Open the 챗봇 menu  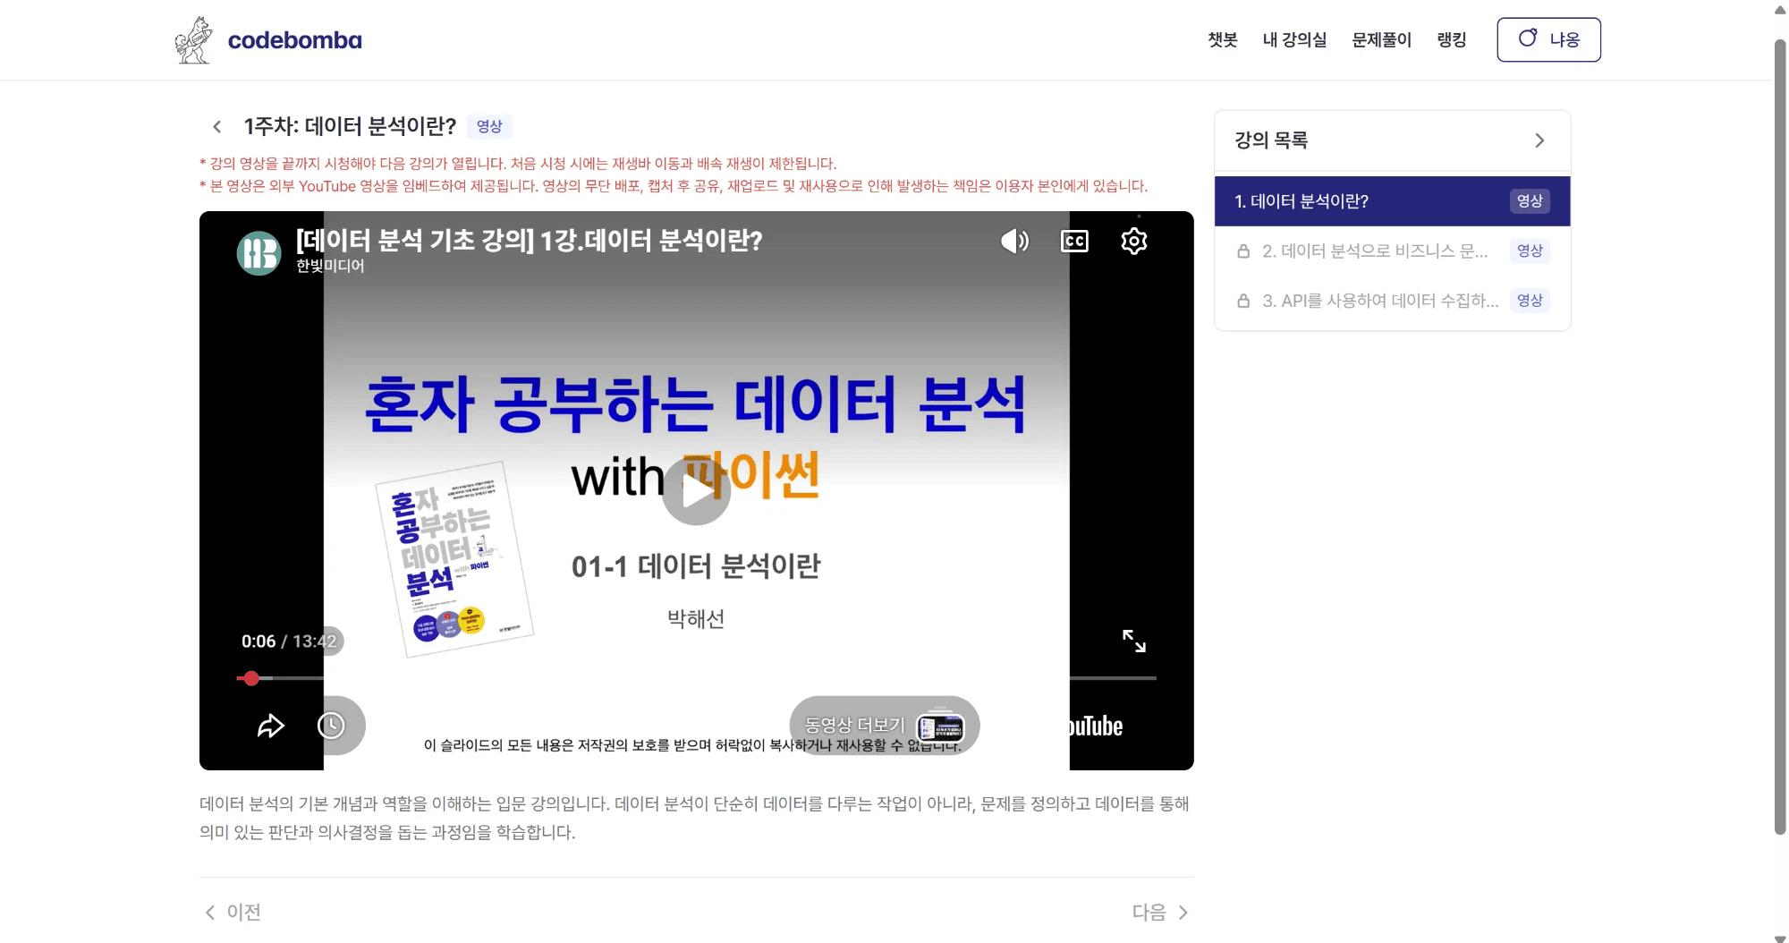tap(1222, 39)
